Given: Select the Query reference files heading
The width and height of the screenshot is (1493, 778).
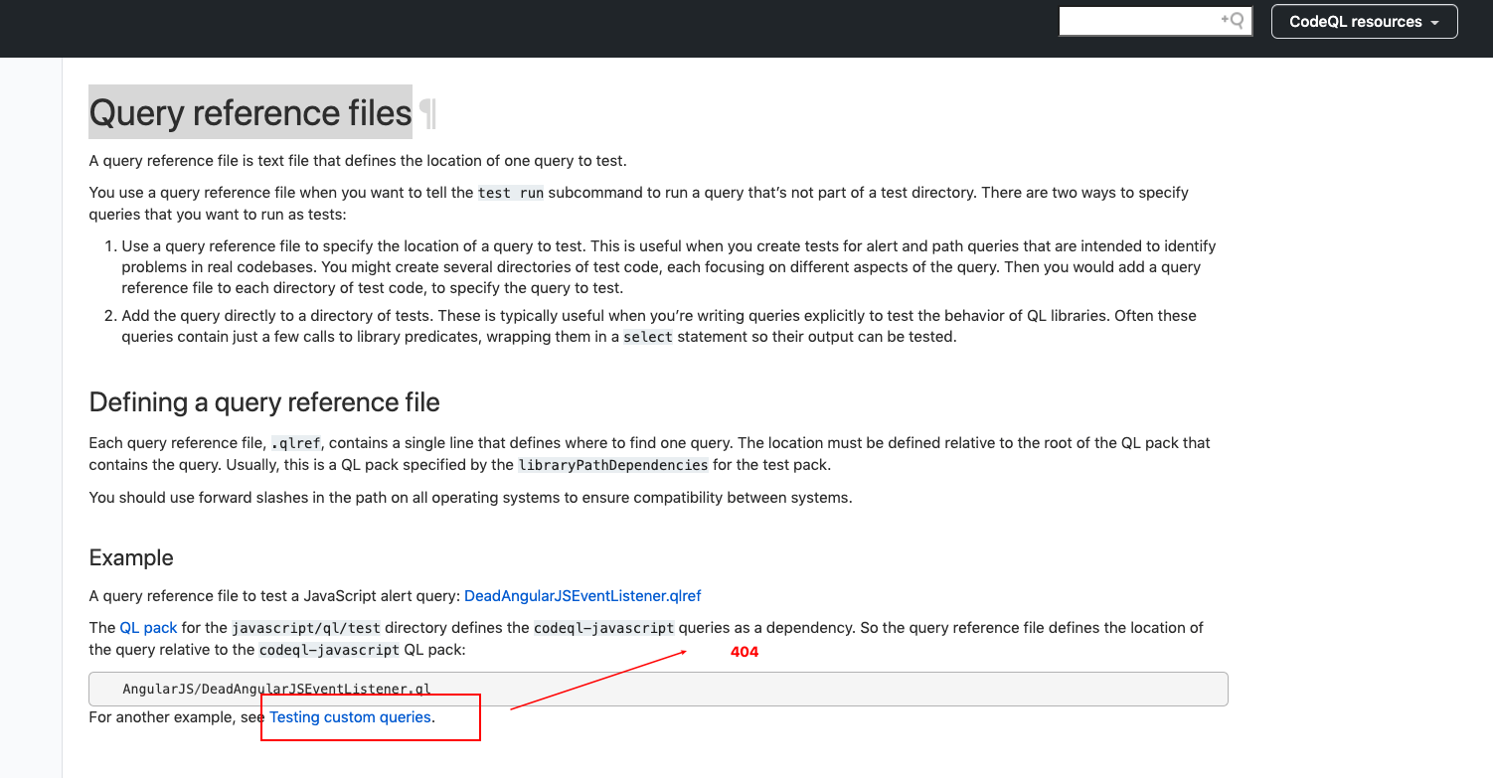Looking at the screenshot, I should click(x=249, y=112).
